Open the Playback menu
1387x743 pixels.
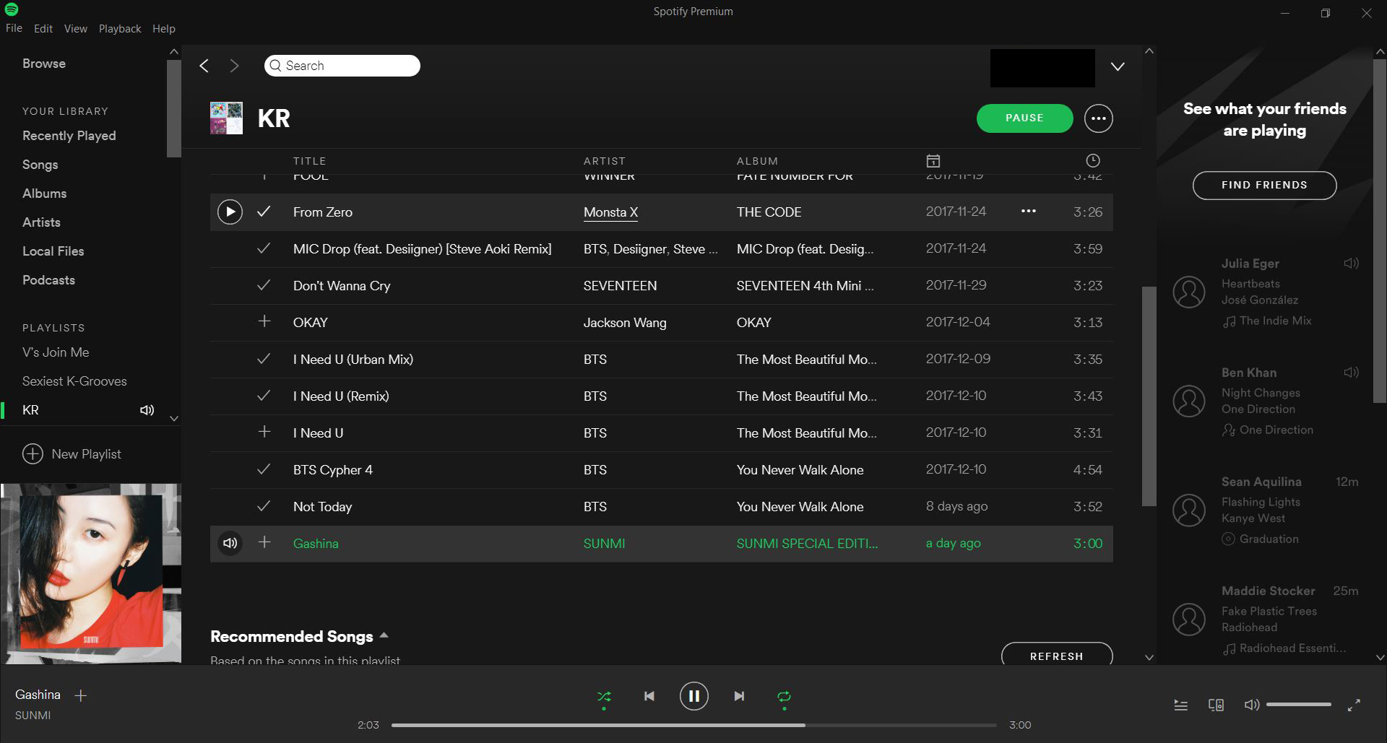(x=120, y=29)
